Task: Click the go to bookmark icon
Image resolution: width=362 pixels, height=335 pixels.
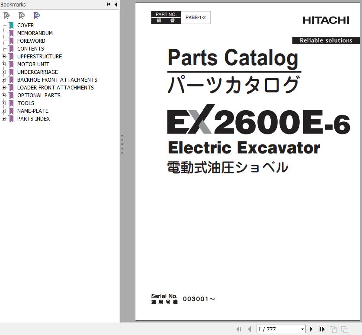Action: [37, 16]
